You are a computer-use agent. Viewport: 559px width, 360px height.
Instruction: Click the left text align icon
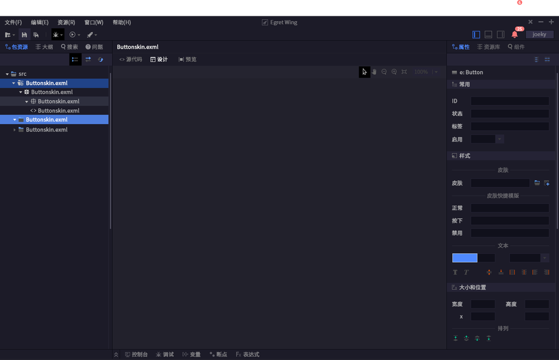point(535,272)
